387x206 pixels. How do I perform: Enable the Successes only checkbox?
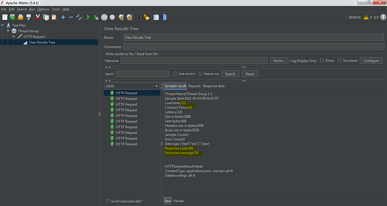339,60
